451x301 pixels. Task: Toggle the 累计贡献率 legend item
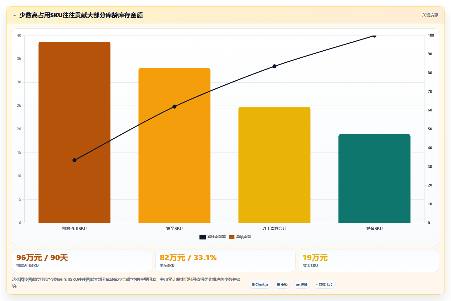pos(213,237)
